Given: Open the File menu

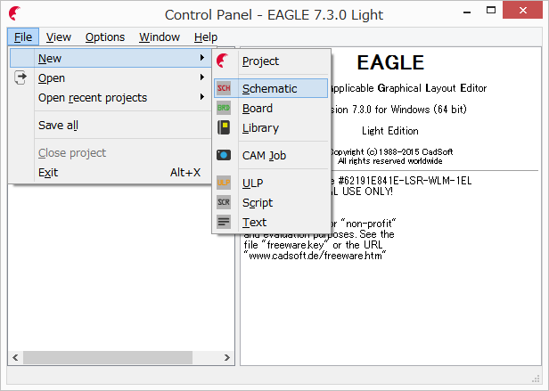Looking at the screenshot, I should coord(23,37).
